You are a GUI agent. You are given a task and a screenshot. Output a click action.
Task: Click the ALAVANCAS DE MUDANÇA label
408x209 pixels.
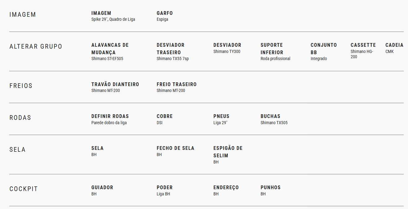tap(110, 49)
